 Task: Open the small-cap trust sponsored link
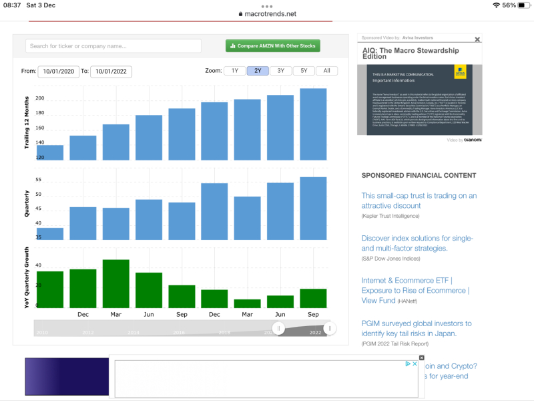pyautogui.click(x=419, y=200)
